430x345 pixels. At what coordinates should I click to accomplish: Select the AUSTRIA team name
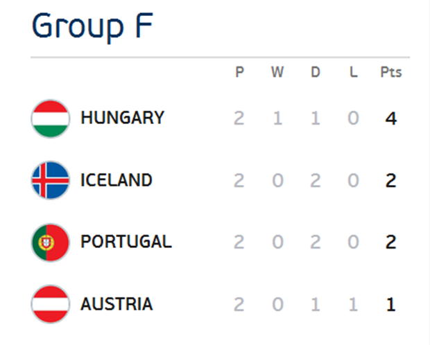point(117,304)
